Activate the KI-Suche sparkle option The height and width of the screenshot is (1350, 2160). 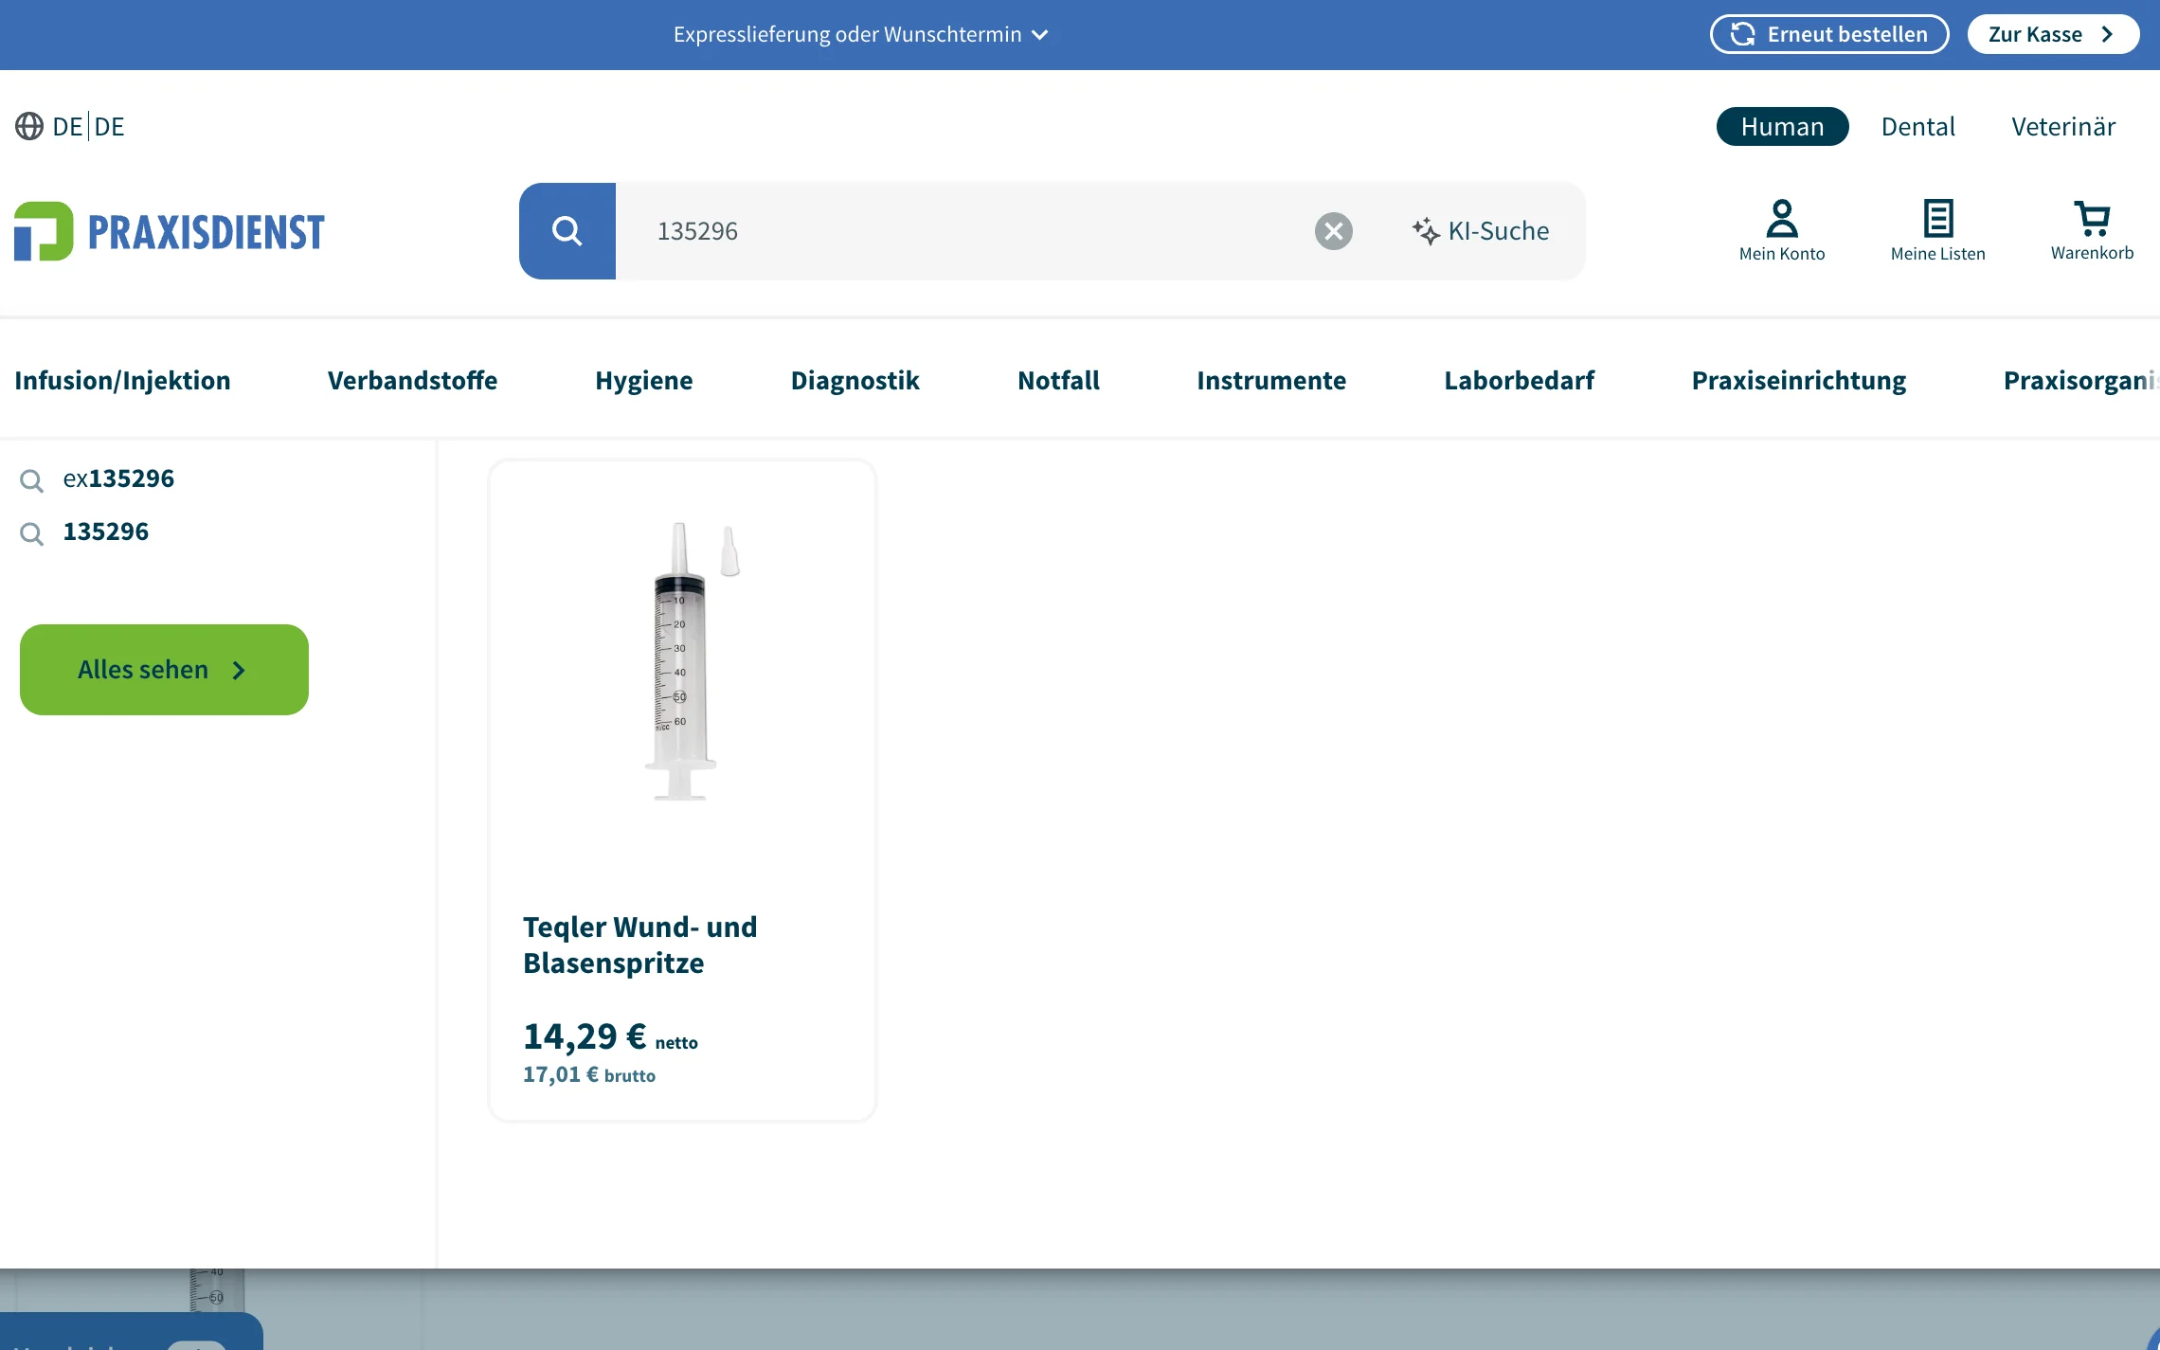coord(1481,231)
